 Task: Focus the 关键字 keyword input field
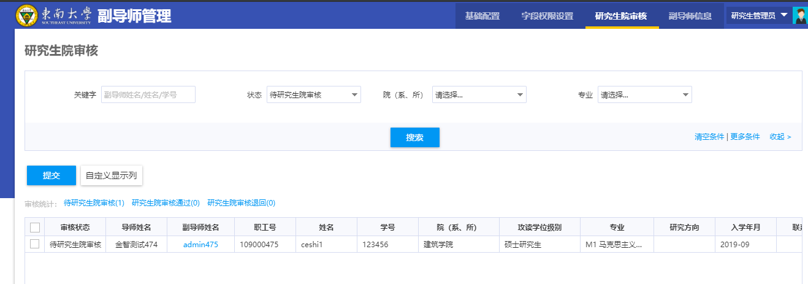(148, 94)
